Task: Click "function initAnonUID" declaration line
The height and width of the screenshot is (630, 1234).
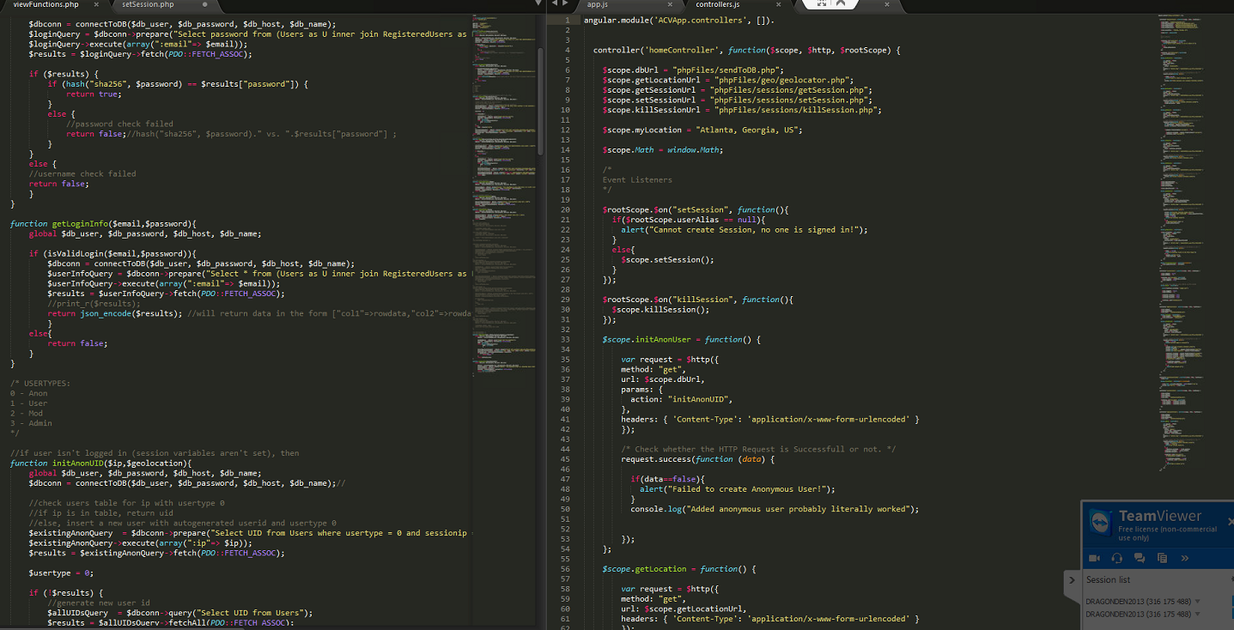Action: [x=100, y=463]
